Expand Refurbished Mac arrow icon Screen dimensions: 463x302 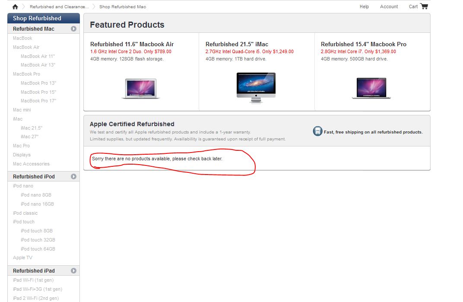click(x=73, y=29)
